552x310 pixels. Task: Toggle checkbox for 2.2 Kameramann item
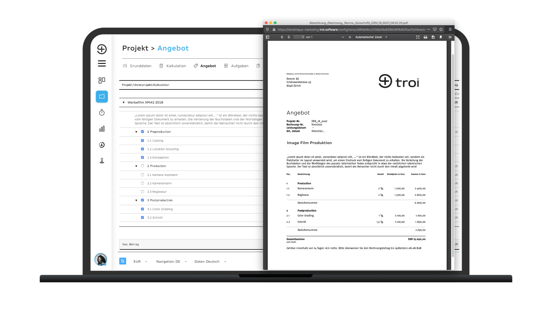[143, 183]
